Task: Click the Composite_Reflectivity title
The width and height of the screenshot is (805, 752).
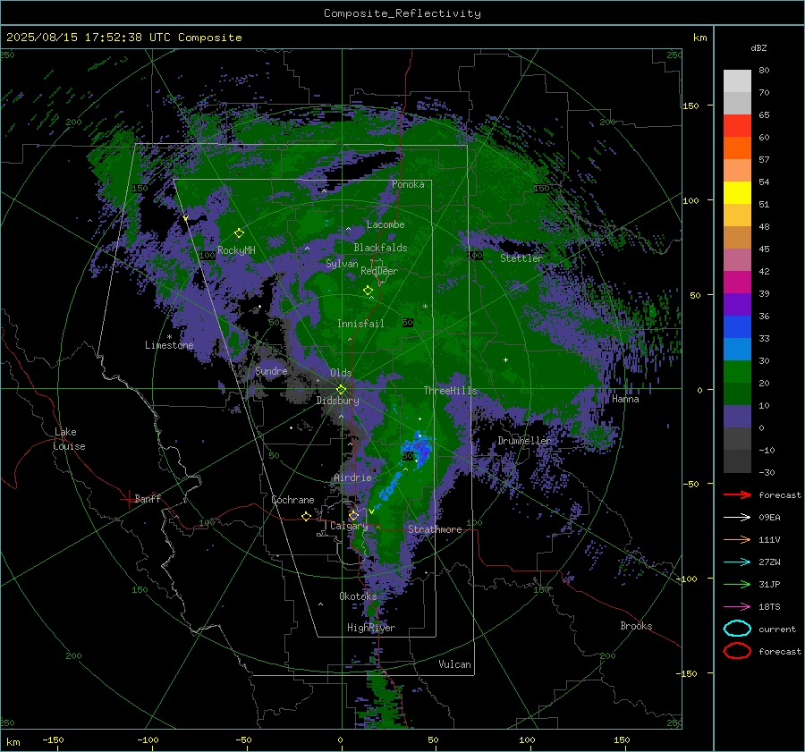Action: coord(402,13)
